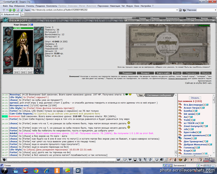Click the funnel chat filter icon
Viewport: 217px width, 174px height.
[130, 160]
